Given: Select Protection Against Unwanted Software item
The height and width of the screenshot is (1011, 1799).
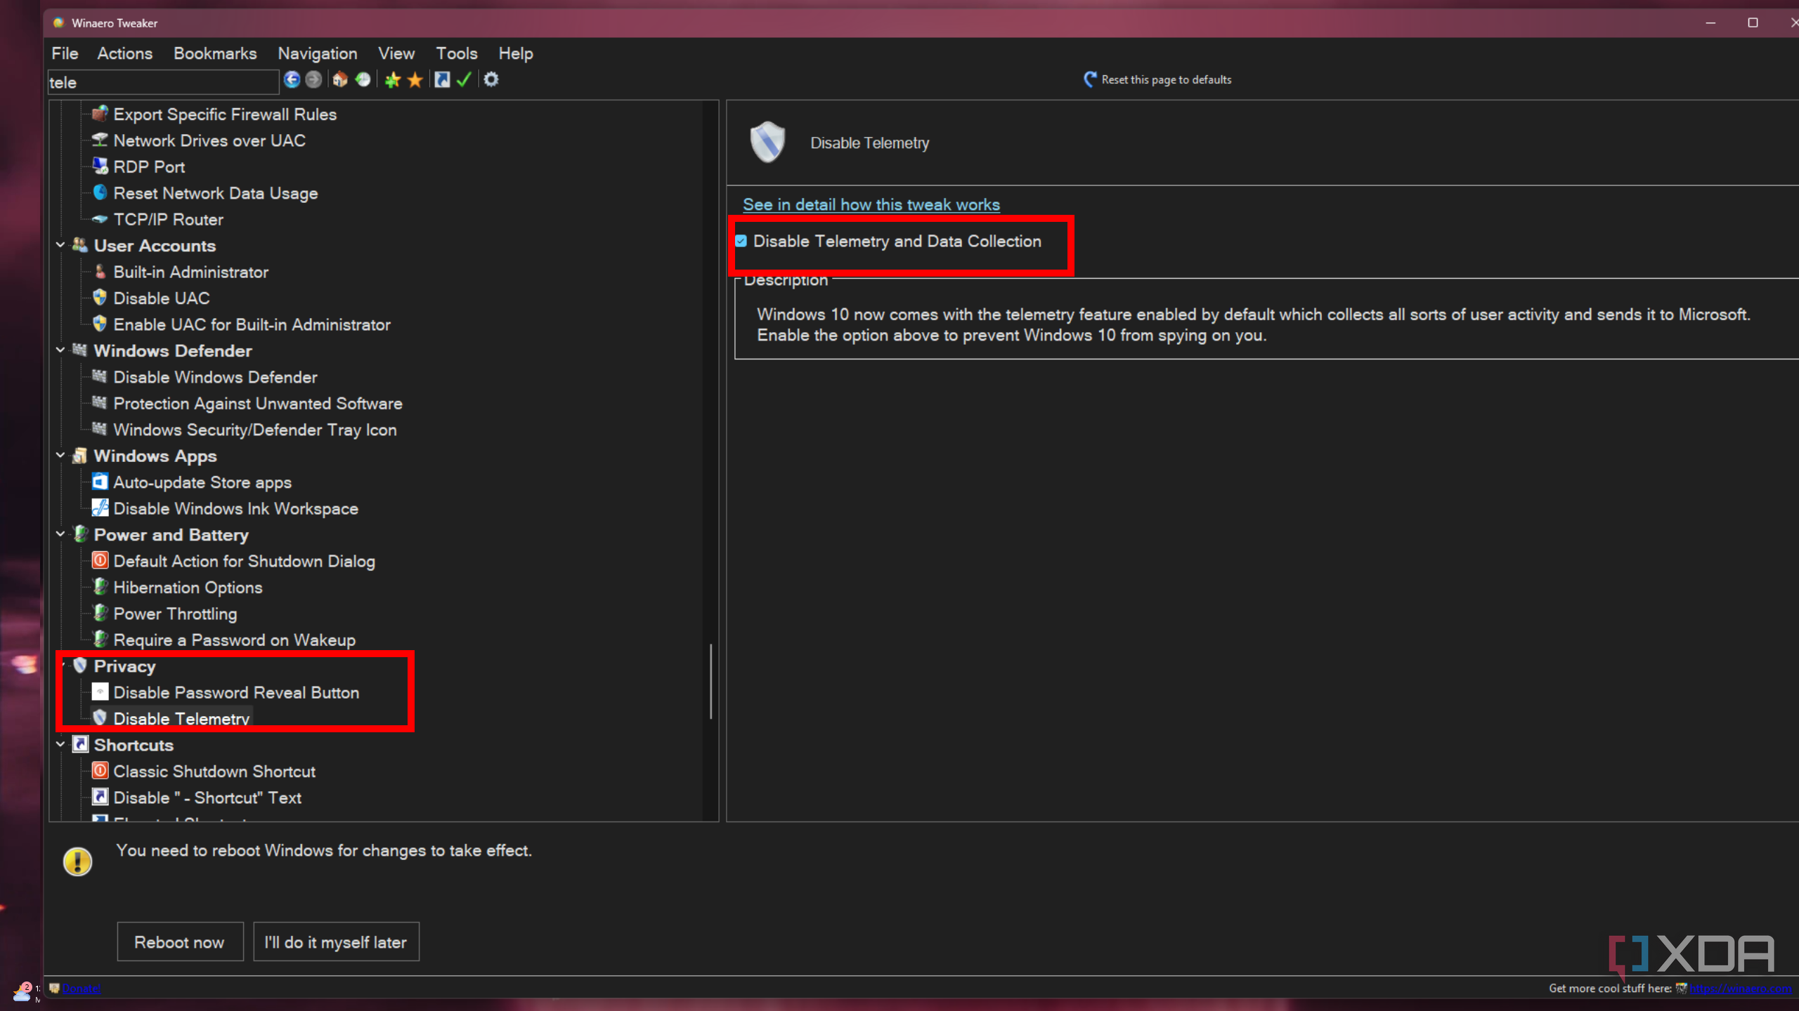Looking at the screenshot, I should click(258, 403).
